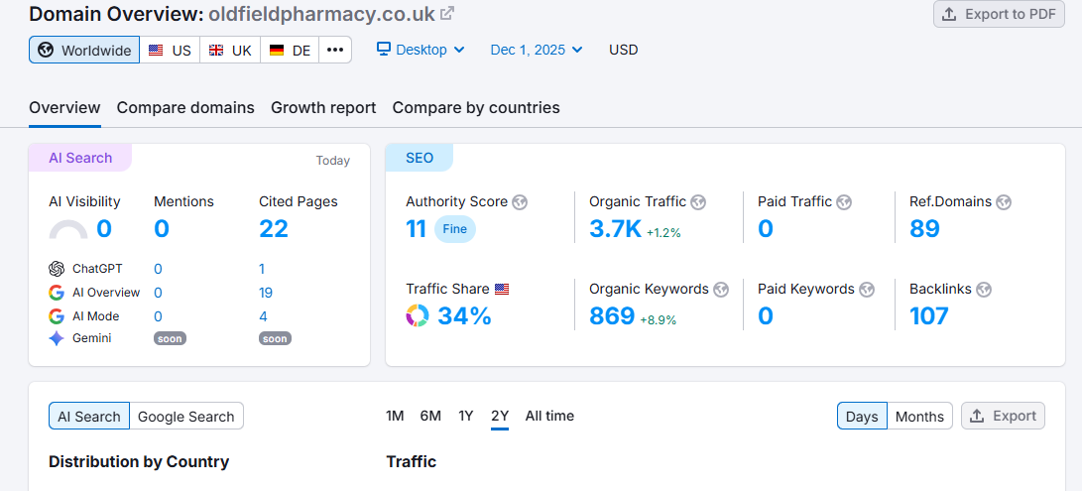Click the globe icon beside Organic Traffic

point(698,202)
